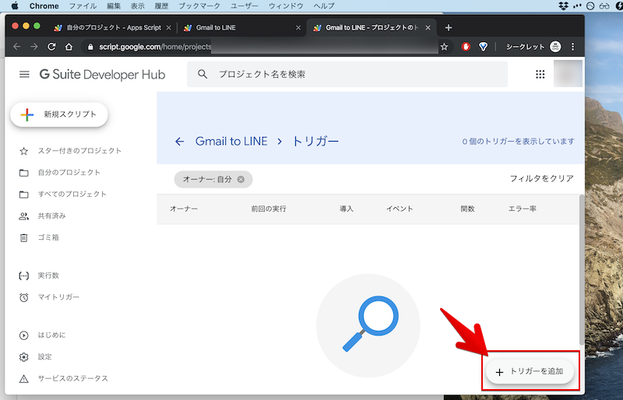Image resolution: width=623 pixels, height=400 pixels.
Task: Bookmark this page with star icon
Action: tap(445, 47)
